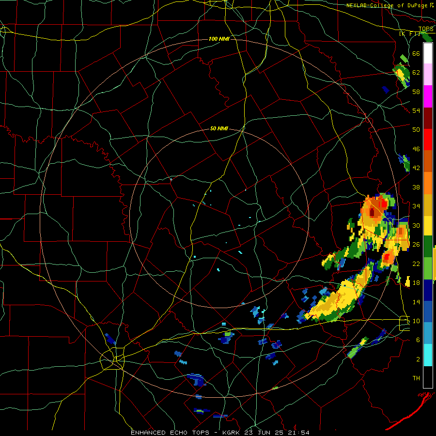Click the "50 NMI" range ring label
Screen dimensions: 436x436
[219, 128]
